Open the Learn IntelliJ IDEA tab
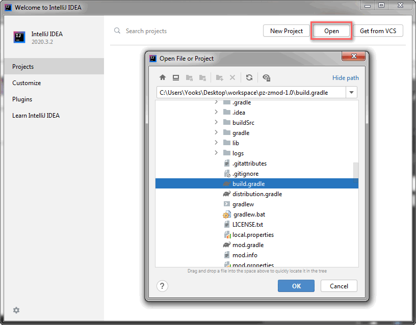Image resolution: width=416 pixels, height=325 pixels. [54, 115]
